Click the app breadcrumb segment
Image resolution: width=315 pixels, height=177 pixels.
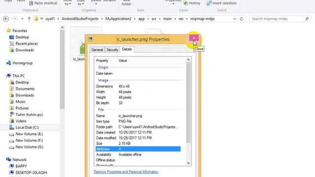141,19
